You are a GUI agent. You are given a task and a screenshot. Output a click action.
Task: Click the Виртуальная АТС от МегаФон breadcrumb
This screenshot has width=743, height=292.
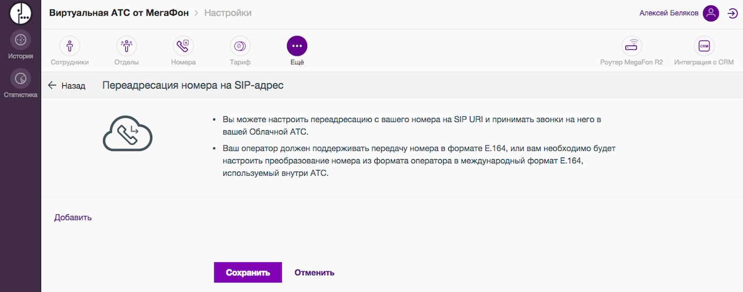tap(119, 13)
